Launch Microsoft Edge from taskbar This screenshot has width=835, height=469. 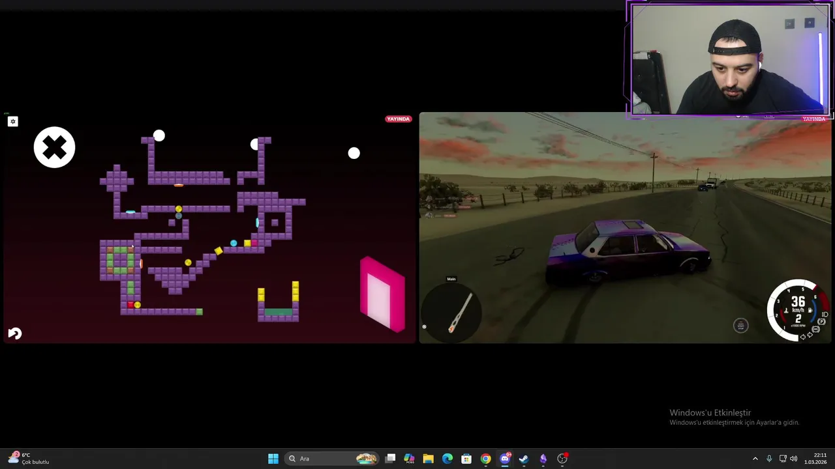pos(448,459)
